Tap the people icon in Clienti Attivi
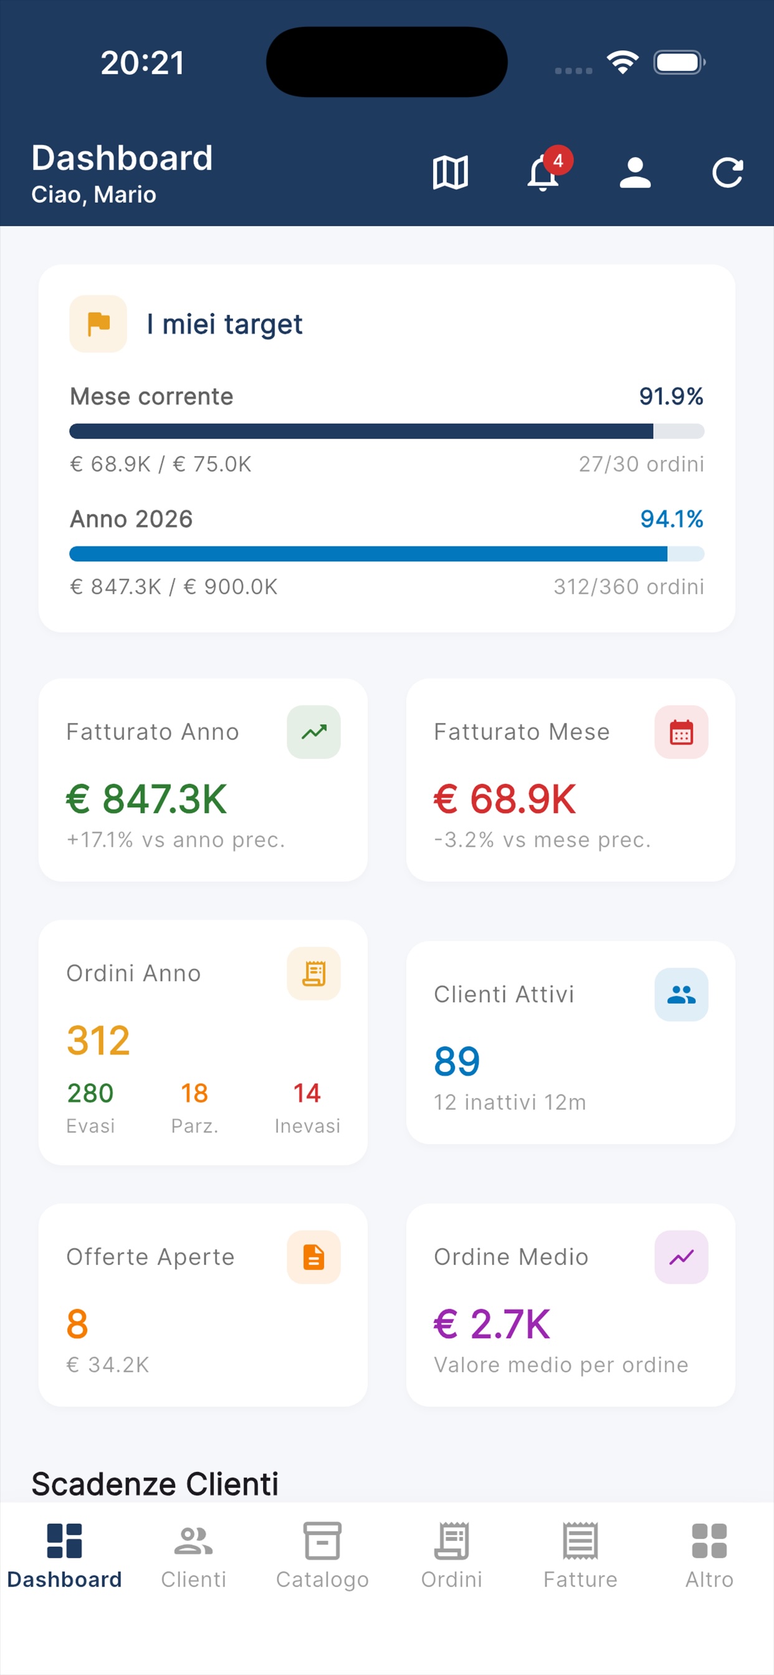Viewport: 774px width, 1675px height. 681,994
